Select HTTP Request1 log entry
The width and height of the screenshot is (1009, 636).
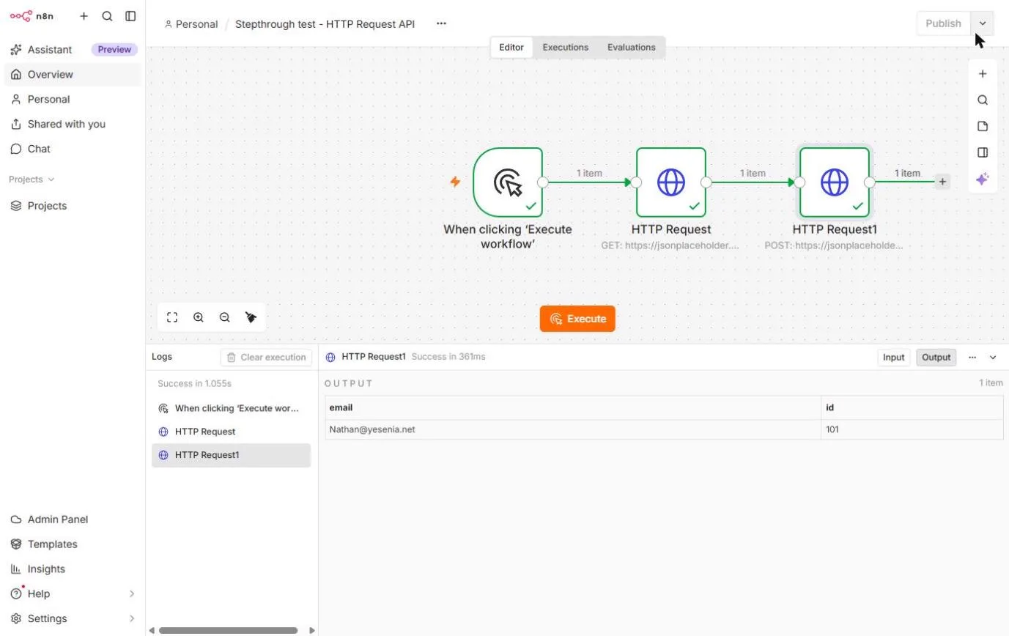pyautogui.click(x=231, y=456)
